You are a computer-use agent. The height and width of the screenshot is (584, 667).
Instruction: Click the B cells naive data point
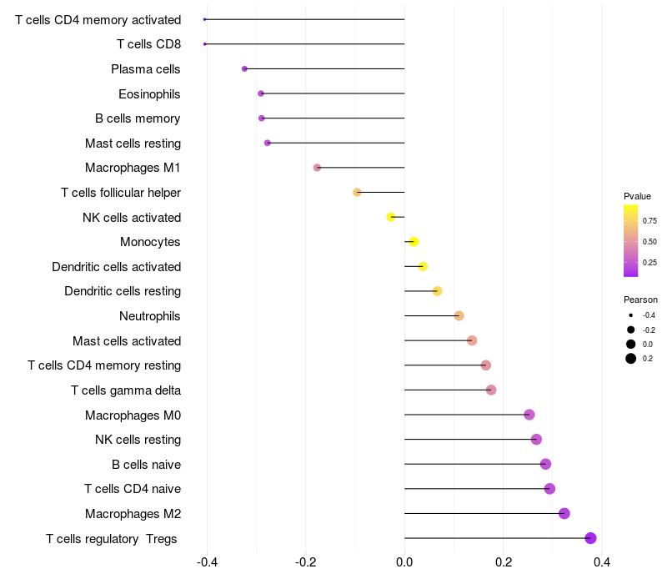[x=546, y=465]
